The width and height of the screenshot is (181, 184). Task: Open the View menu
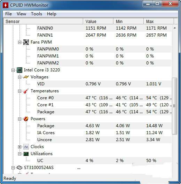coord(21,14)
